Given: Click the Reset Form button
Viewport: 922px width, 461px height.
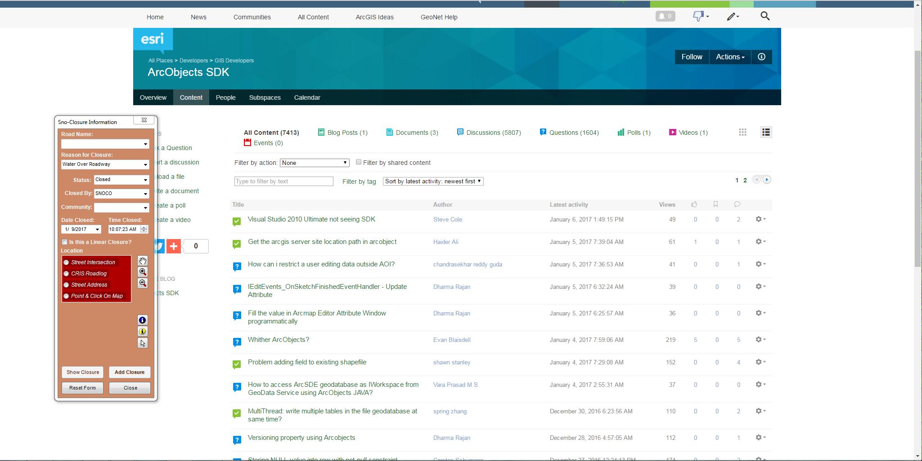Looking at the screenshot, I should [x=82, y=388].
